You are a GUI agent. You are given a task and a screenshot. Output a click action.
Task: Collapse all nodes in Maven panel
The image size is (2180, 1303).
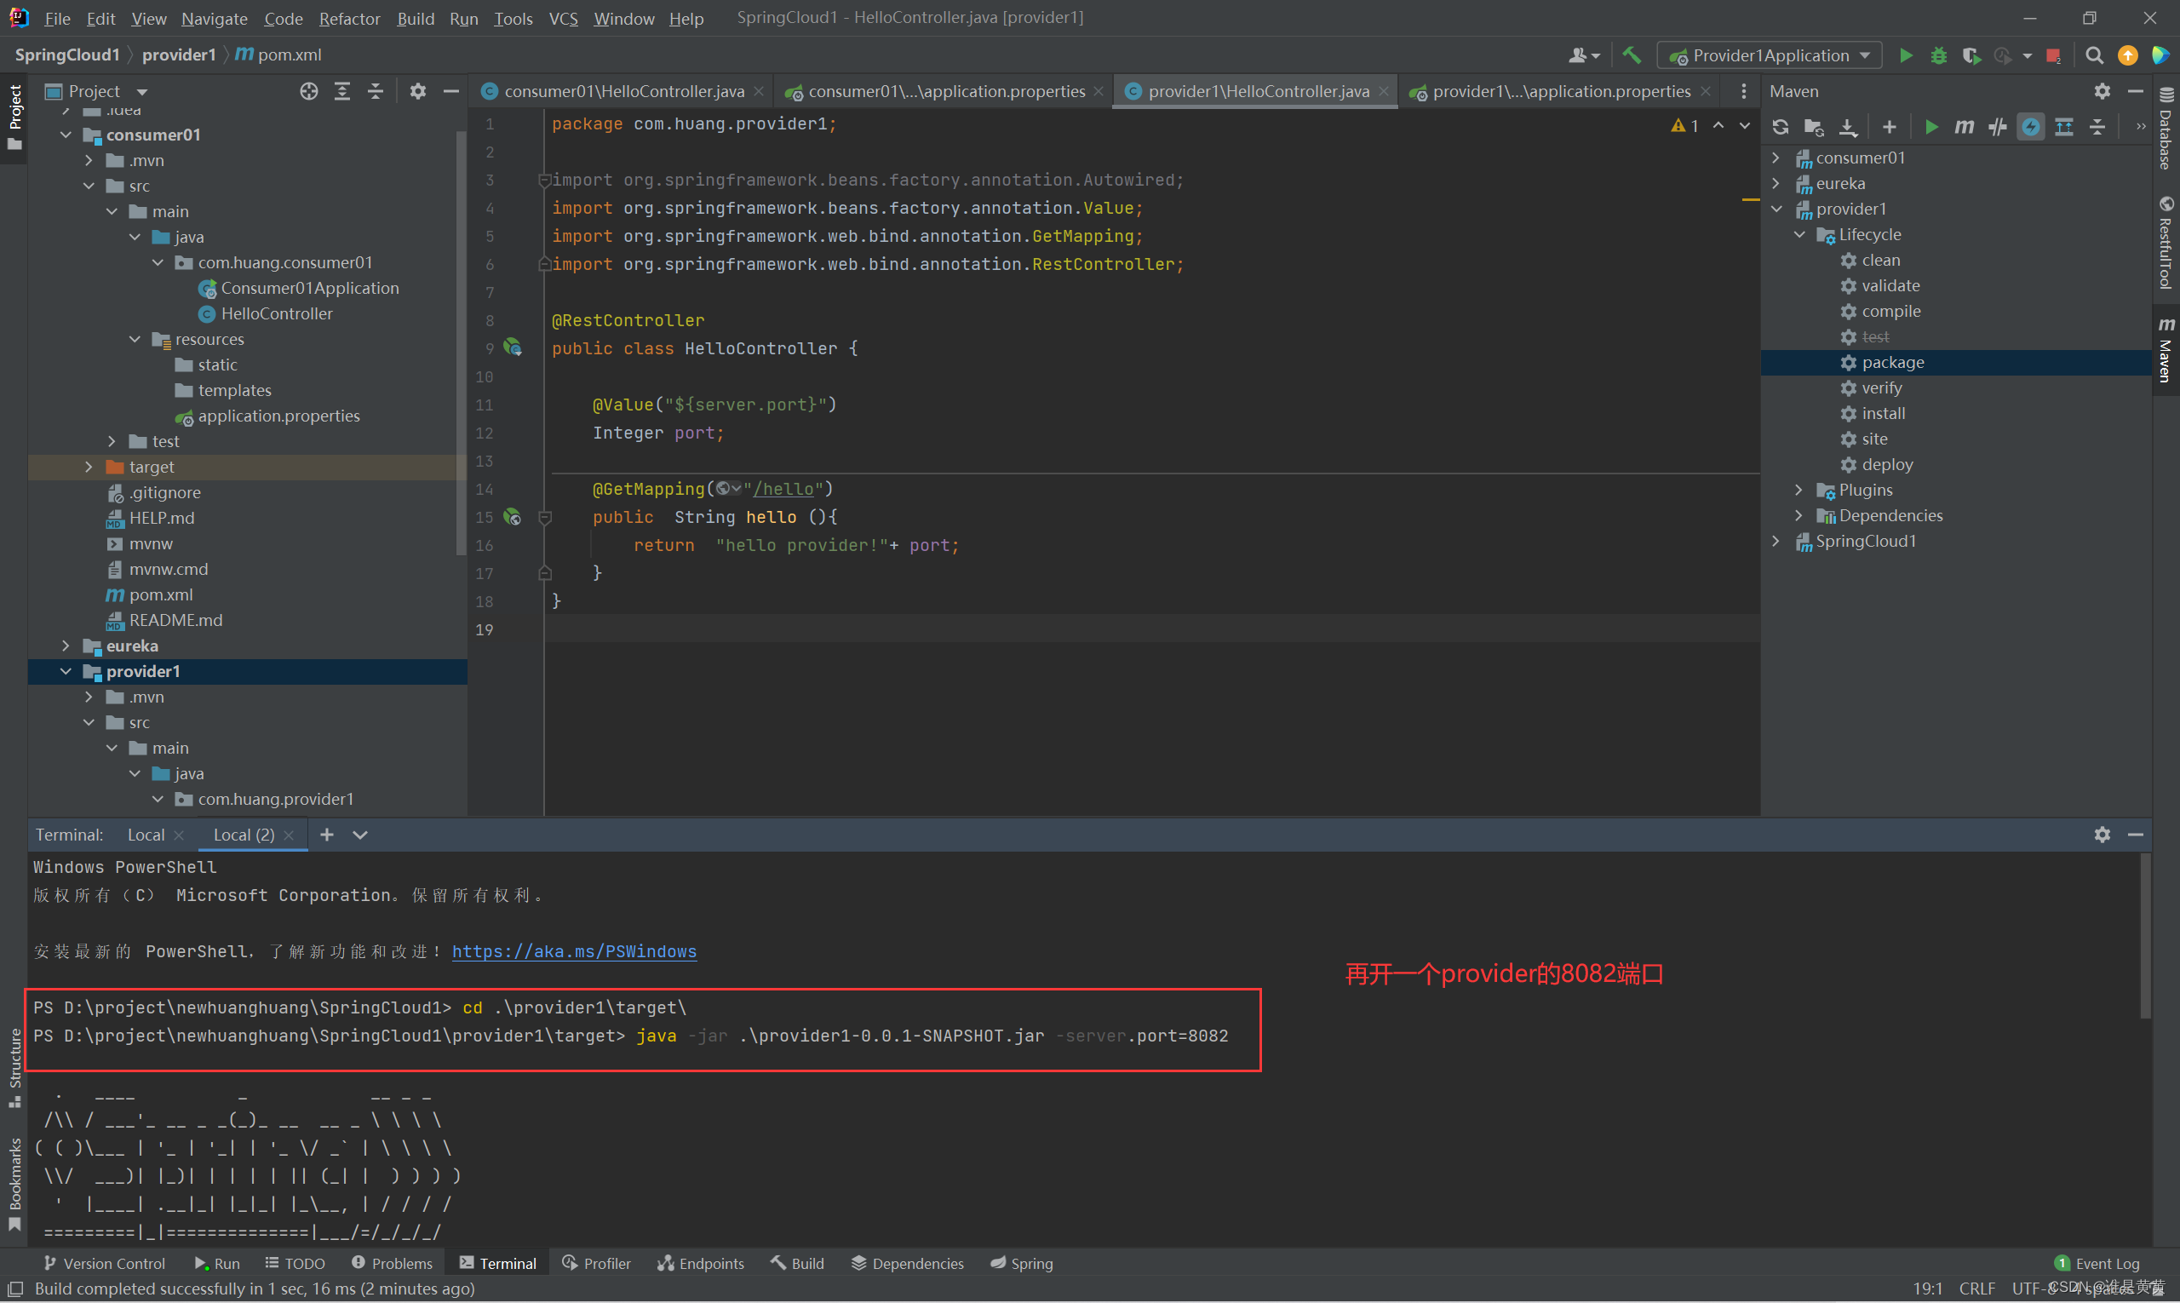coord(2097,127)
